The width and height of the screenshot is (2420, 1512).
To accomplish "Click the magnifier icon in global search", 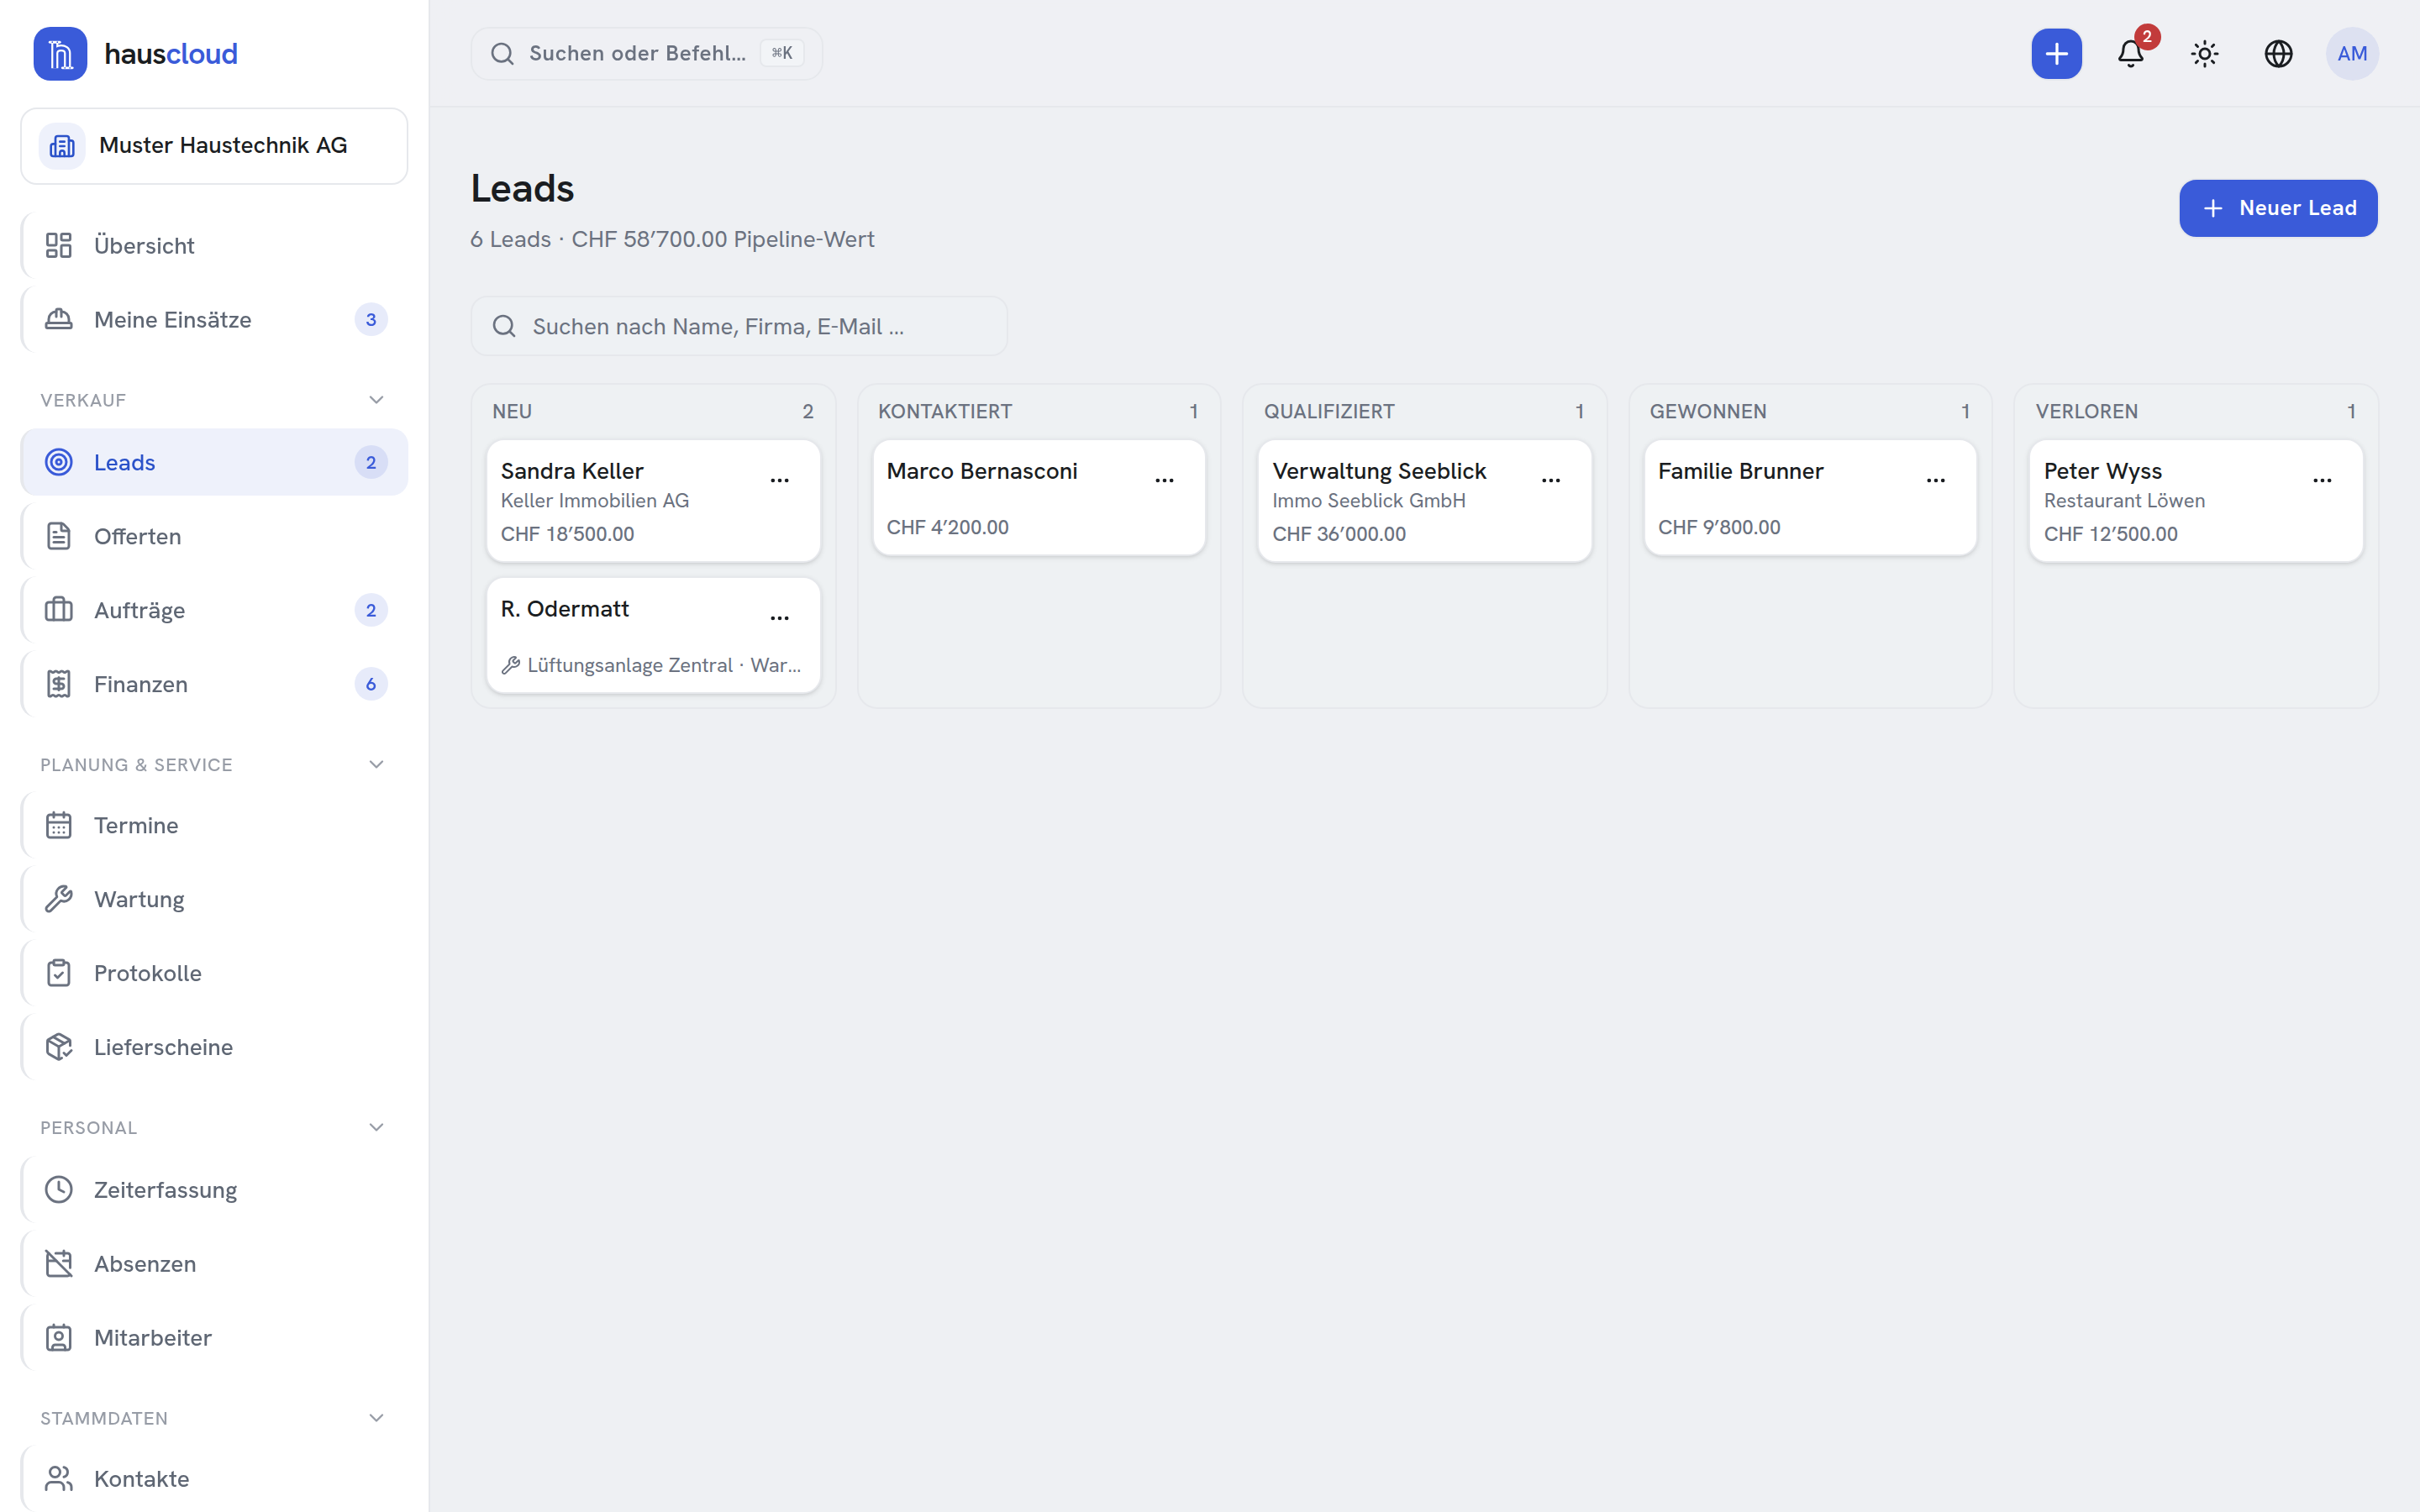I will (502, 54).
